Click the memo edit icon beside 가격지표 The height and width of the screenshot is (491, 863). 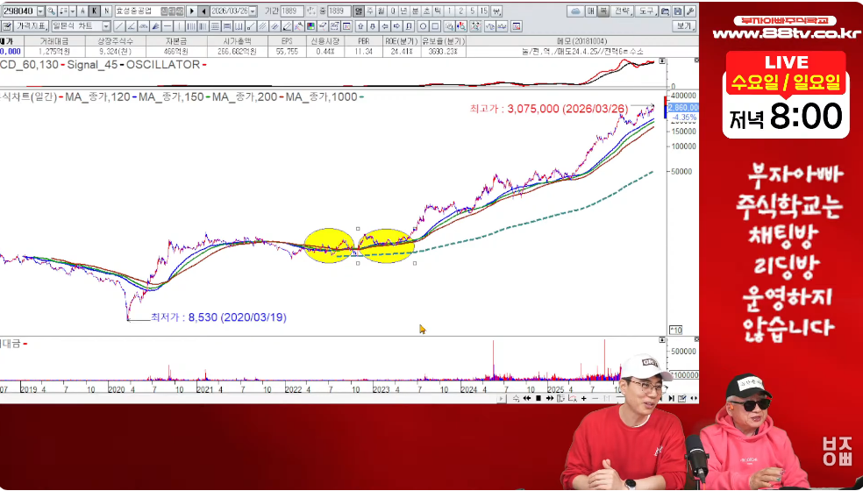click(7, 26)
